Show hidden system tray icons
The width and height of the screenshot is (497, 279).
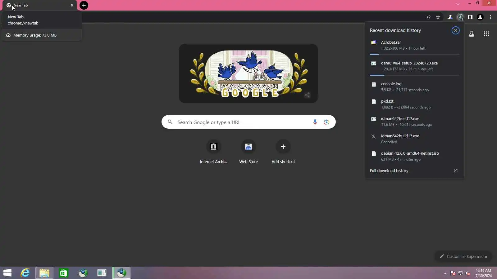[445, 273]
